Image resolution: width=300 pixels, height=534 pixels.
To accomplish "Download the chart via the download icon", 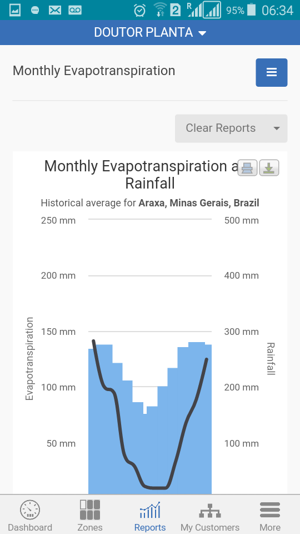I will pos(269,167).
